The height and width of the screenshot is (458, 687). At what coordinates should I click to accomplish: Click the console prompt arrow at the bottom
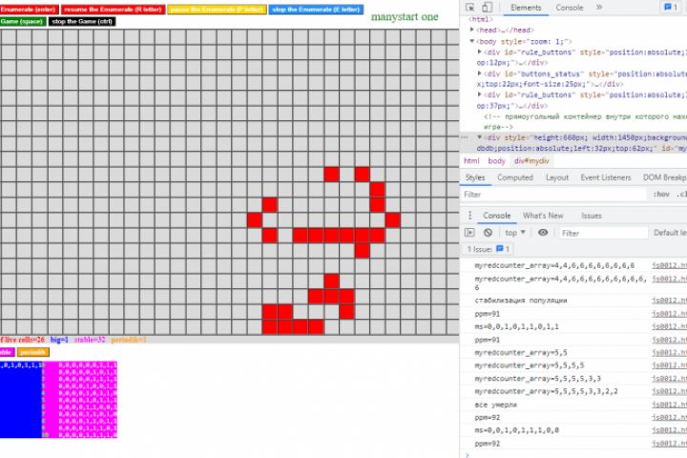point(467,455)
